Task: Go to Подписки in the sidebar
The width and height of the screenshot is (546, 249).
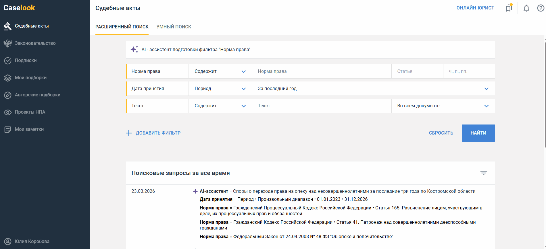Action: pyautogui.click(x=26, y=61)
